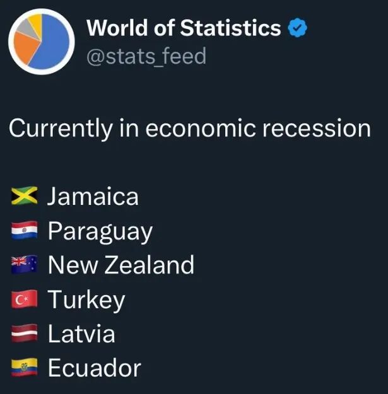Screen dimensions: 388x394
Task: Select the New Zealand country name
Action: click(121, 265)
